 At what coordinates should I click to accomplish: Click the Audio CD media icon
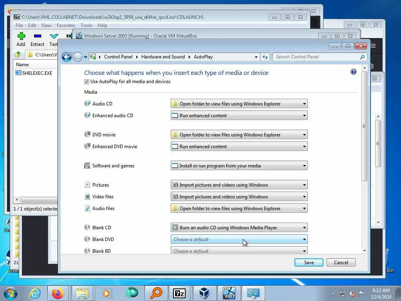87,103
